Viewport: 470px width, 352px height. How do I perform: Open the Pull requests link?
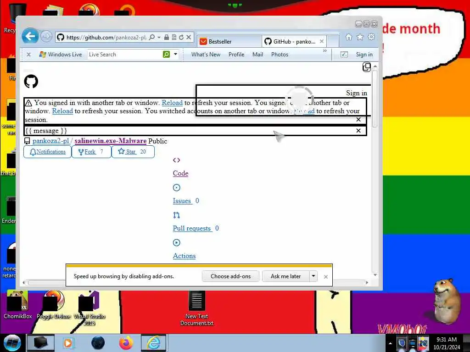point(192,228)
